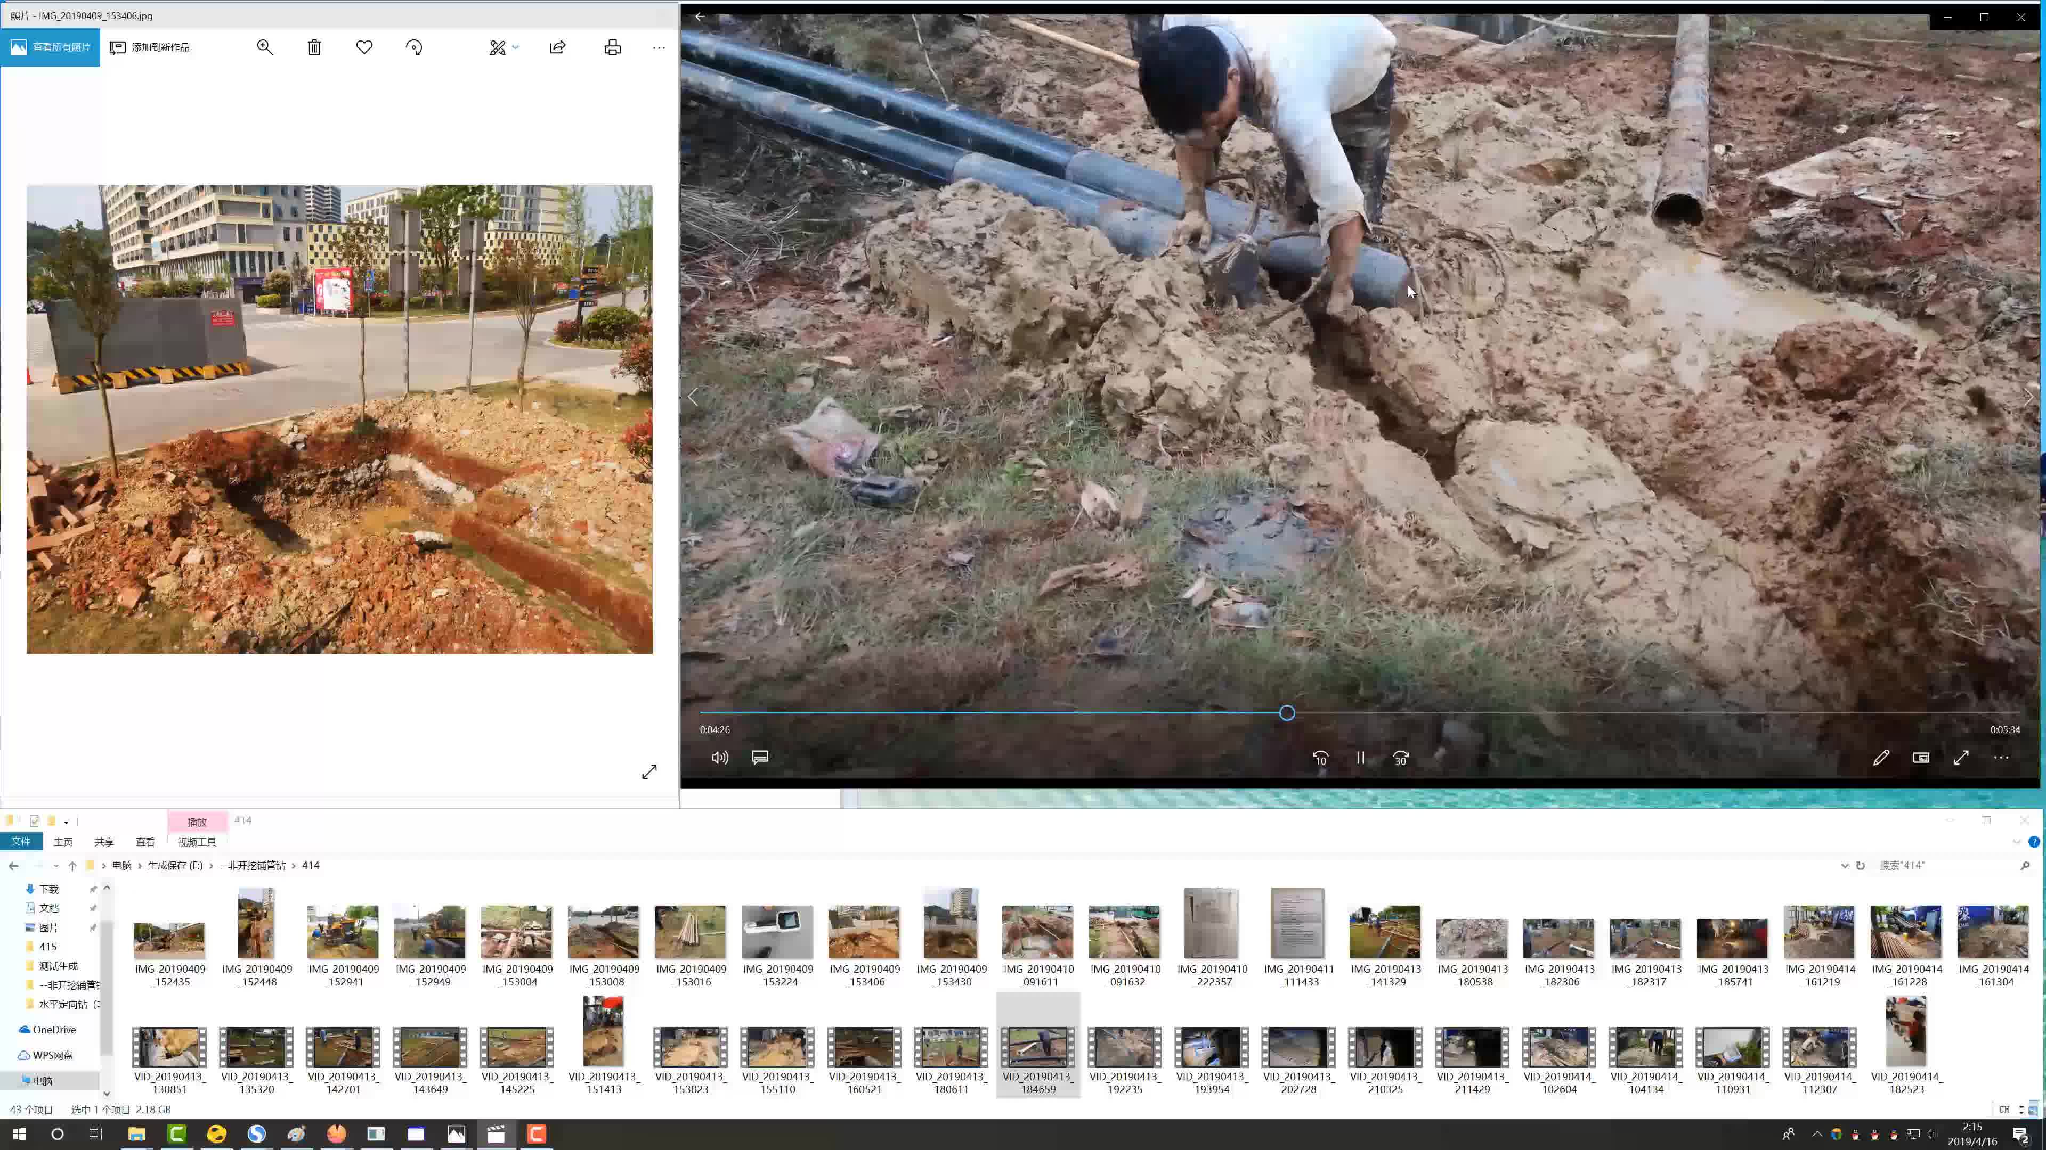Open the 视频工具 ribbon tab
This screenshot has width=2046, height=1150.
[x=197, y=842]
